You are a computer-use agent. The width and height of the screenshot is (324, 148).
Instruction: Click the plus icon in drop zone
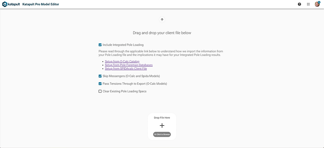(x=162, y=125)
